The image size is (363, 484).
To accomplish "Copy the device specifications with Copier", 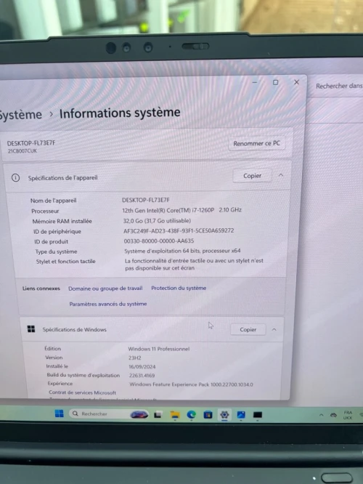I will 252,176.
